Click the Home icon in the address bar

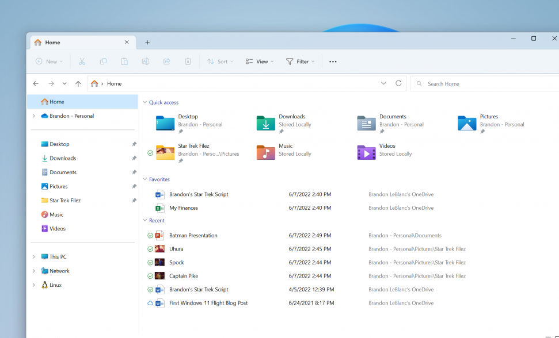(x=94, y=83)
